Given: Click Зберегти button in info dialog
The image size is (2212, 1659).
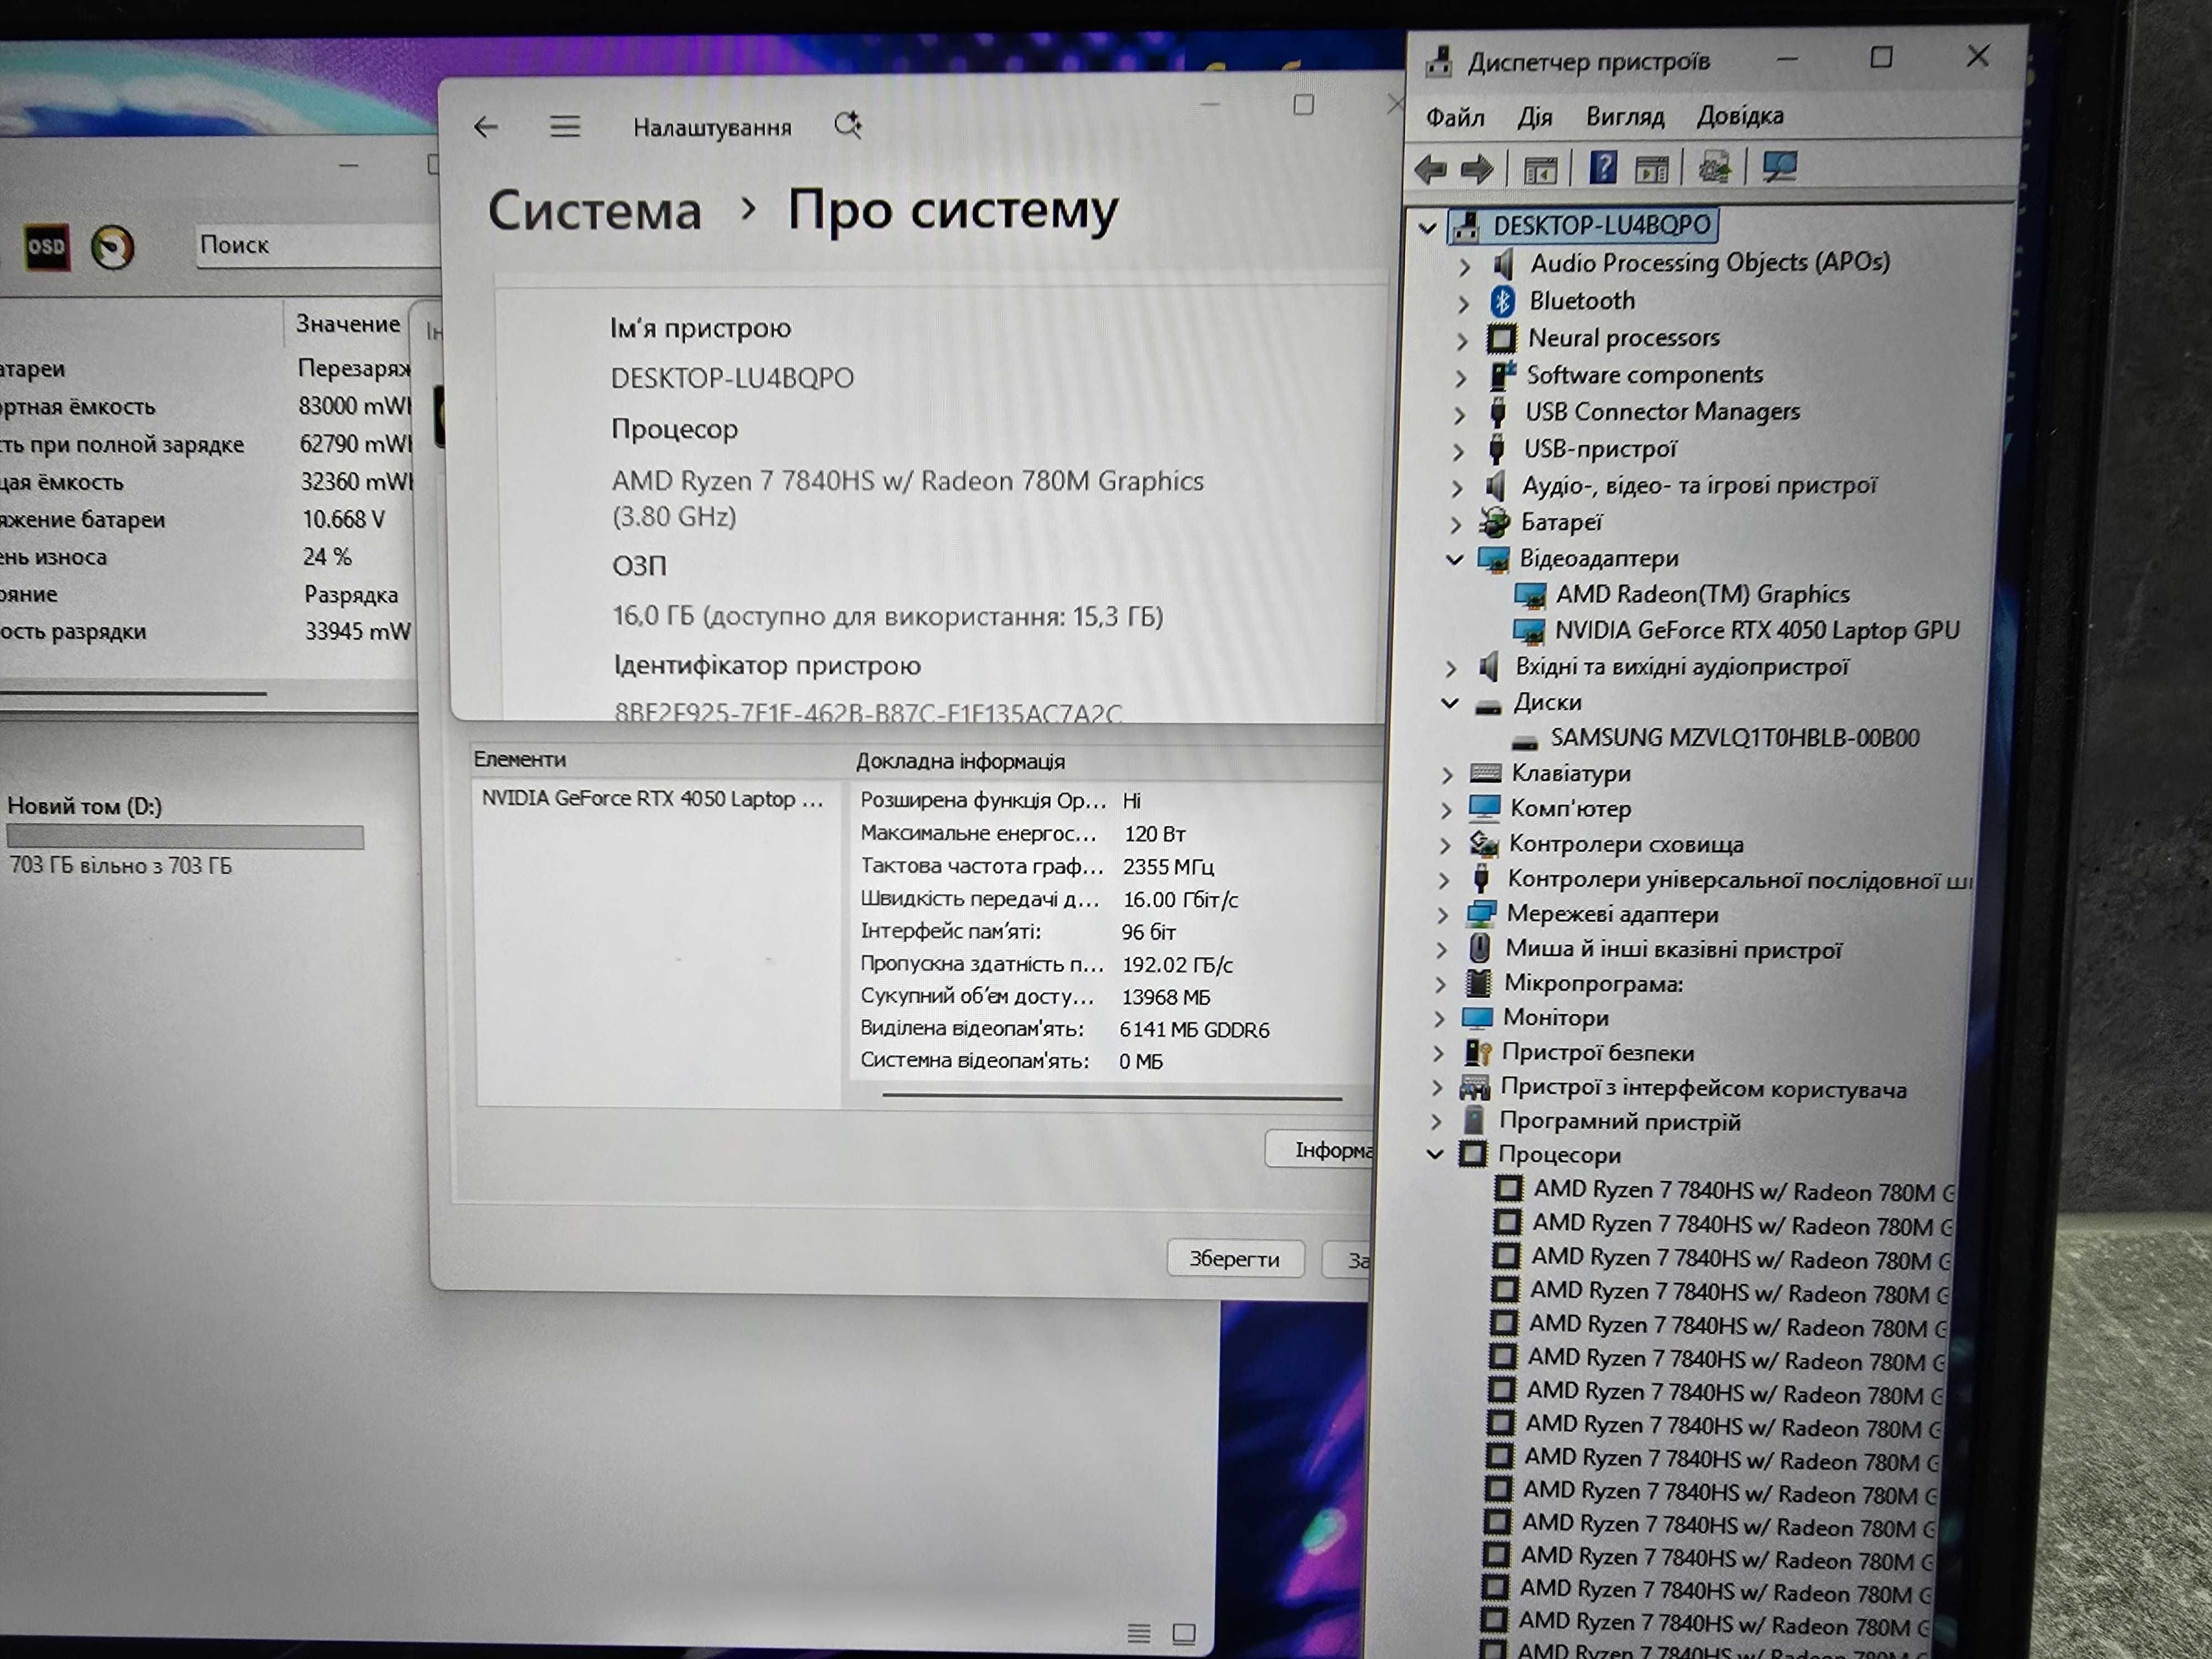Looking at the screenshot, I should (1235, 1259).
